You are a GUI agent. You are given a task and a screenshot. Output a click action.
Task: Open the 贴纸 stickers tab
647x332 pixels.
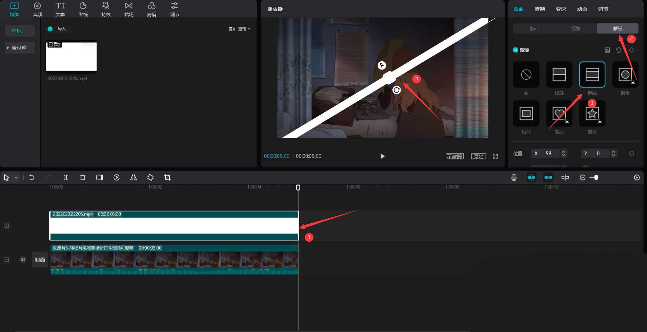[x=83, y=9]
